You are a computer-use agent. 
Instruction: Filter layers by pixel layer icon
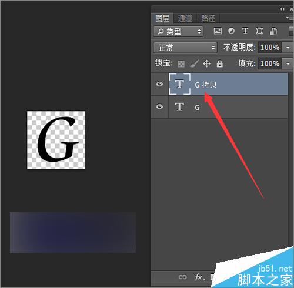(218, 31)
